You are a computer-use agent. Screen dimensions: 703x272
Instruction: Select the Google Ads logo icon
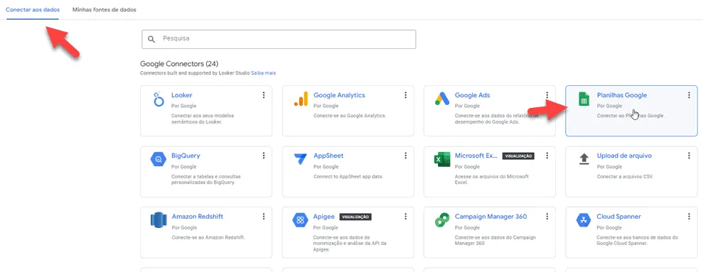pyautogui.click(x=442, y=99)
